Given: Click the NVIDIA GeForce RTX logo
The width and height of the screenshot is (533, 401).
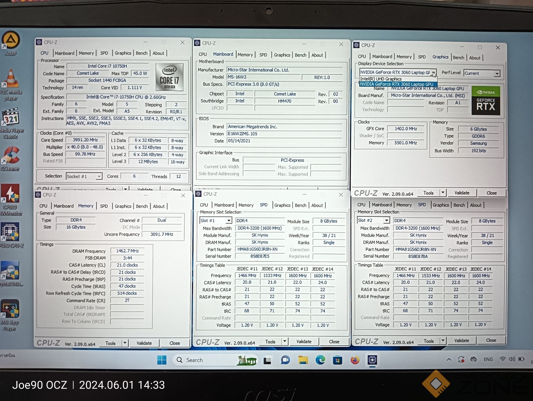Looking at the screenshot, I should pyautogui.click(x=486, y=101).
